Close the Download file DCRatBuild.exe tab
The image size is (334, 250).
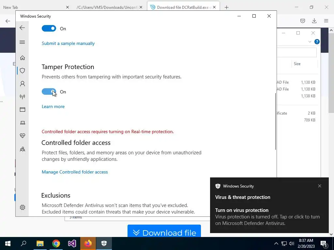(x=214, y=7)
